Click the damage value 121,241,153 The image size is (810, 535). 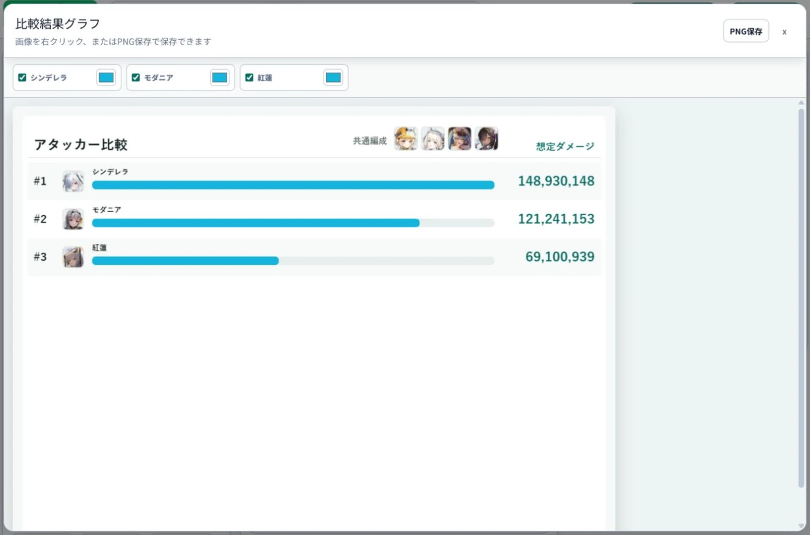coord(556,219)
